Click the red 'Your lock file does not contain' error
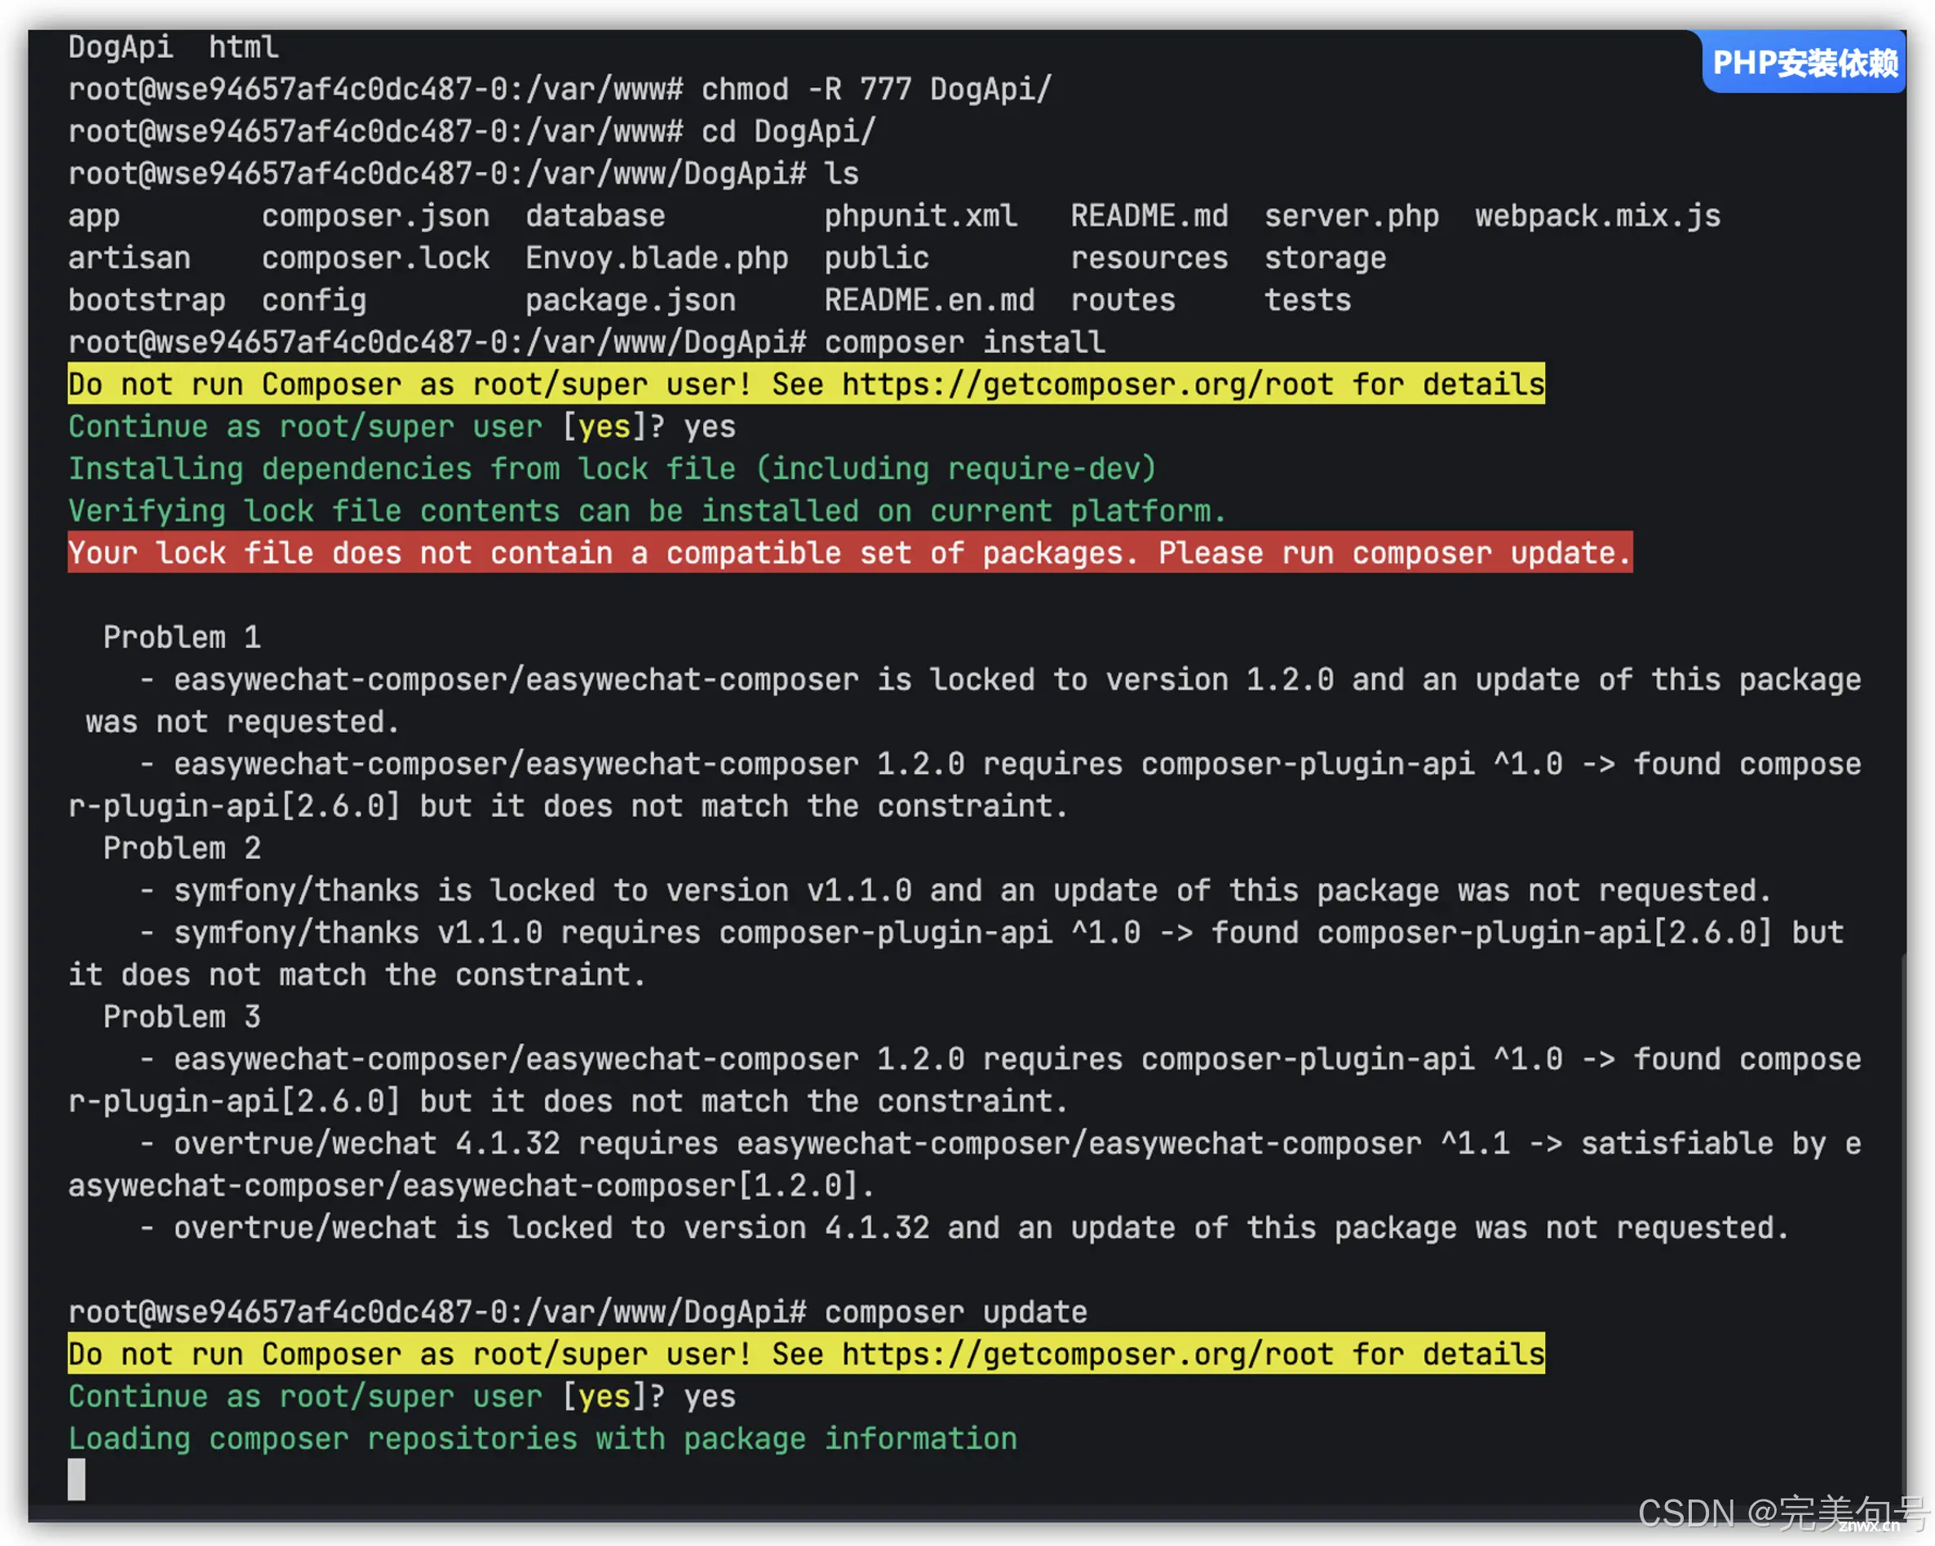Viewport: 1935px width, 1546px height. (x=850, y=553)
